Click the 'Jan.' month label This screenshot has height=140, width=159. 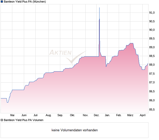click(x=107, y=115)
